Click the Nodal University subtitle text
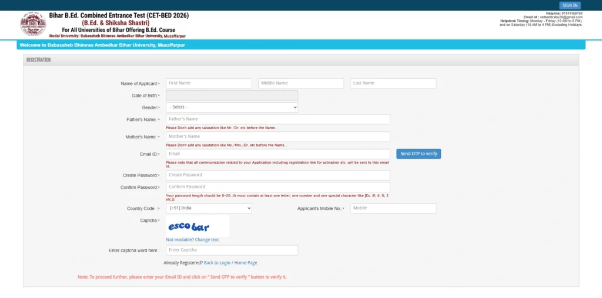 tap(118, 36)
